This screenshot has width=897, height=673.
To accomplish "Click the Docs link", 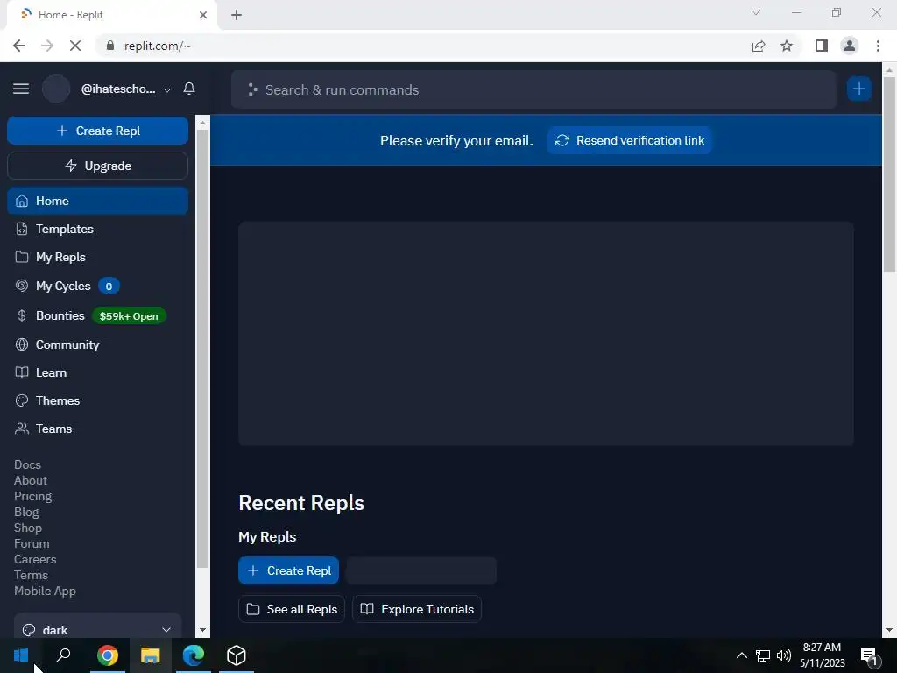I will pos(27,464).
